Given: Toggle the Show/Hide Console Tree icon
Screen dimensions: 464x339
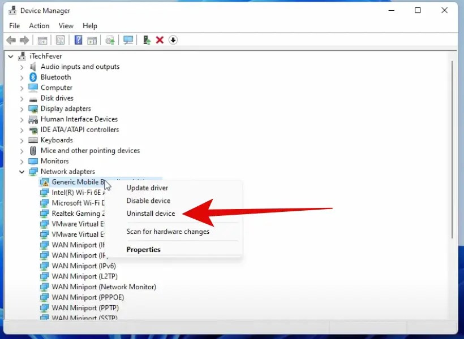Looking at the screenshot, I should pyautogui.click(x=42, y=40).
